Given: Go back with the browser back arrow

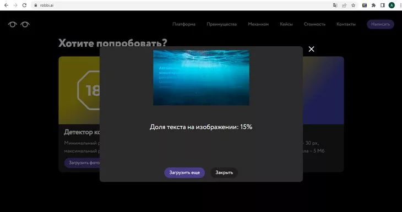Looking at the screenshot, I should (6, 5).
